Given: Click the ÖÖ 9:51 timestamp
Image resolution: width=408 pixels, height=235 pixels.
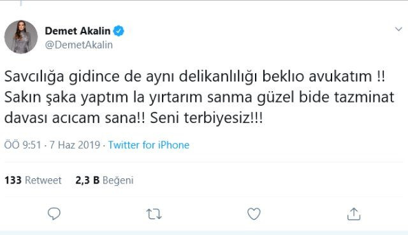Looking at the screenshot, I should (x=23, y=145).
